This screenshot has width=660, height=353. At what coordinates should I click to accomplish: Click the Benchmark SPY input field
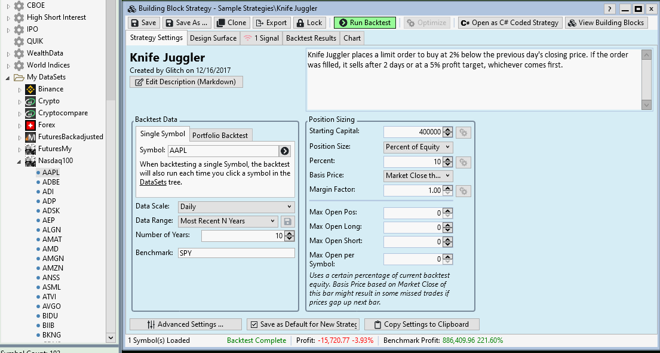point(237,253)
